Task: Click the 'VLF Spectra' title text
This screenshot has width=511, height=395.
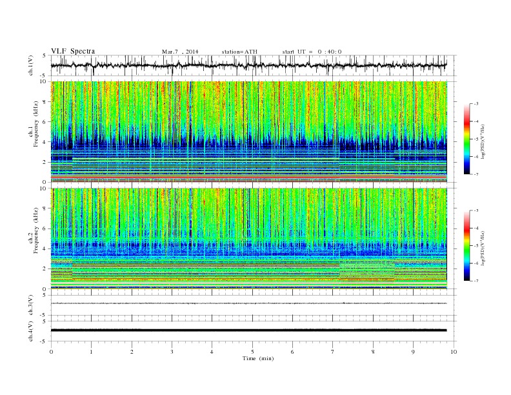Action: 73,51
